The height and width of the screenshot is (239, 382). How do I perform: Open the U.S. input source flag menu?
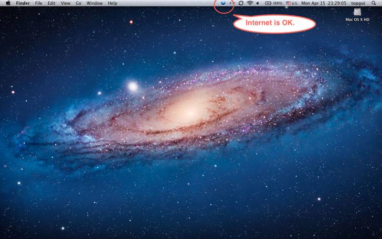pyautogui.click(x=292, y=3)
